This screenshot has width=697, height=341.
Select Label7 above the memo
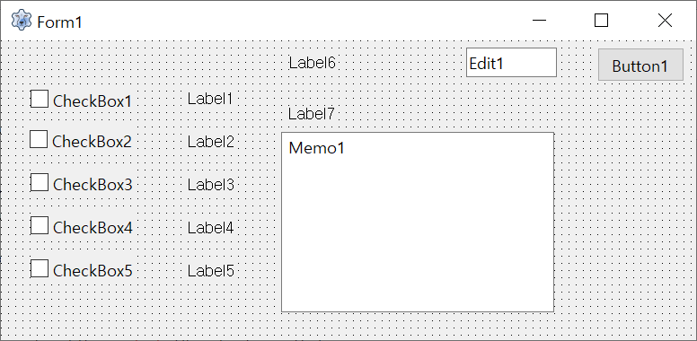[311, 114]
